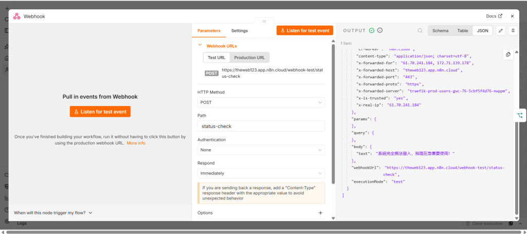Pin the output data
Screen dimensions: 527x234
pos(513,30)
